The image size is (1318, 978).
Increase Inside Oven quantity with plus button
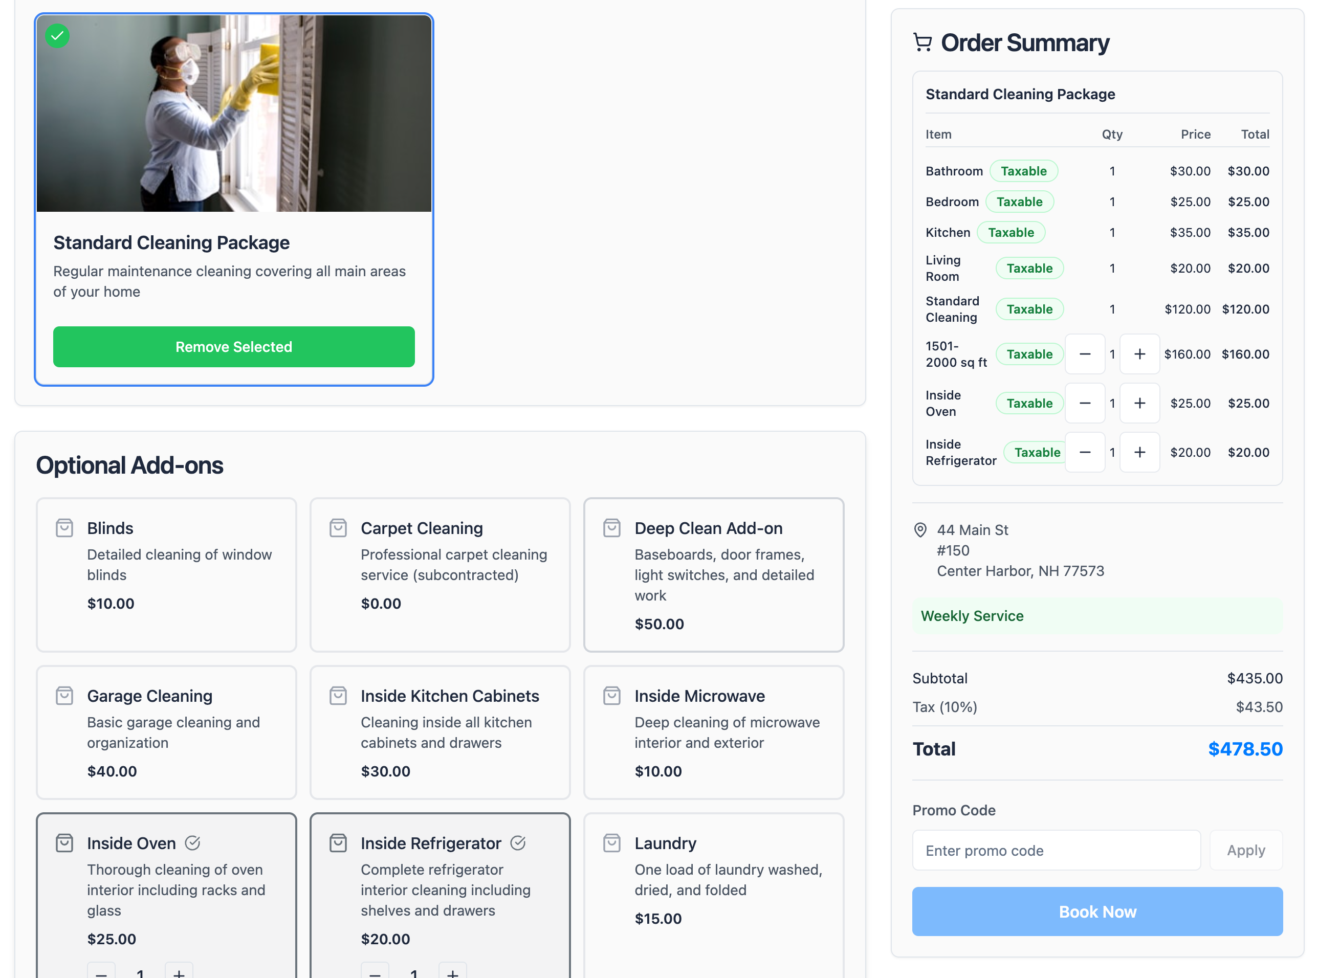coord(1140,403)
